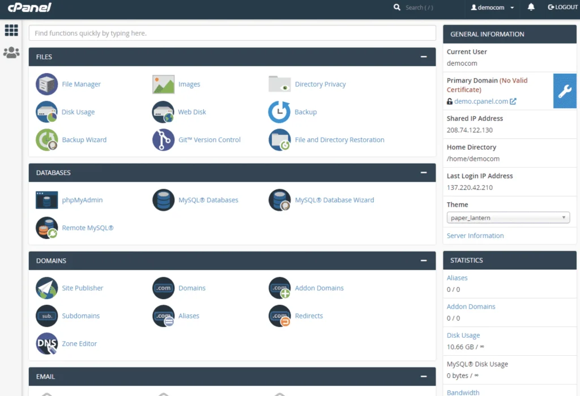Click the Statistics panel header

(509, 260)
